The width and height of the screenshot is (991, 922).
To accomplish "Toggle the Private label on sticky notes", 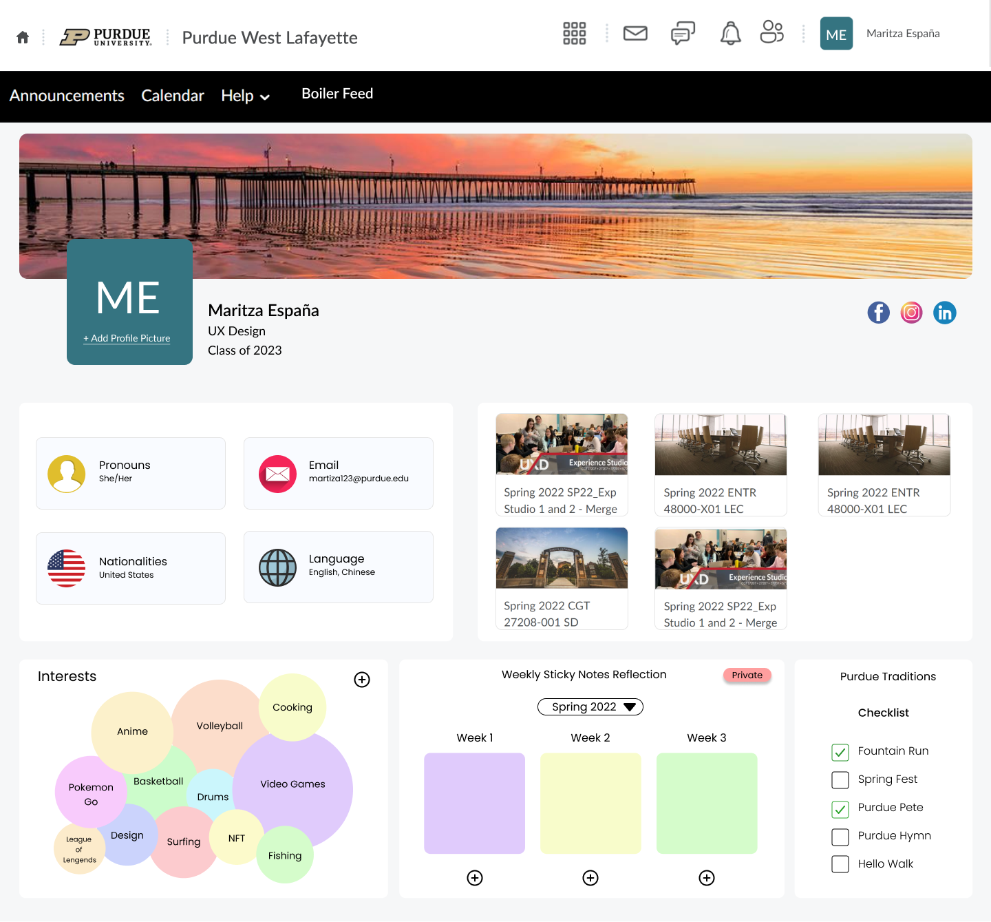I will click(747, 675).
